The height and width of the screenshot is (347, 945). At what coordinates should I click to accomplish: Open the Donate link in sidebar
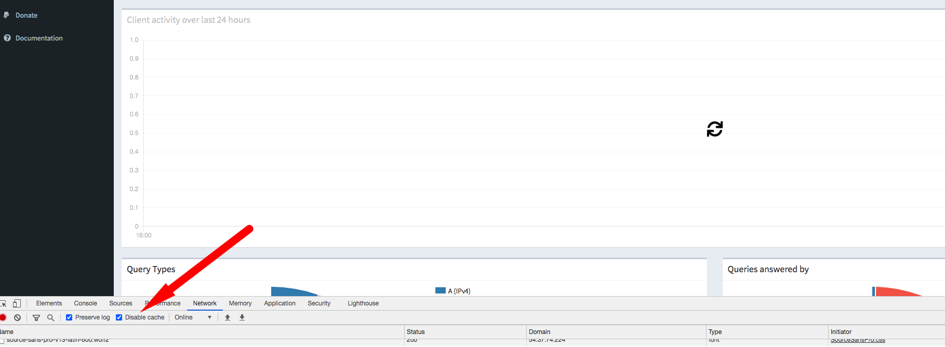tap(26, 16)
